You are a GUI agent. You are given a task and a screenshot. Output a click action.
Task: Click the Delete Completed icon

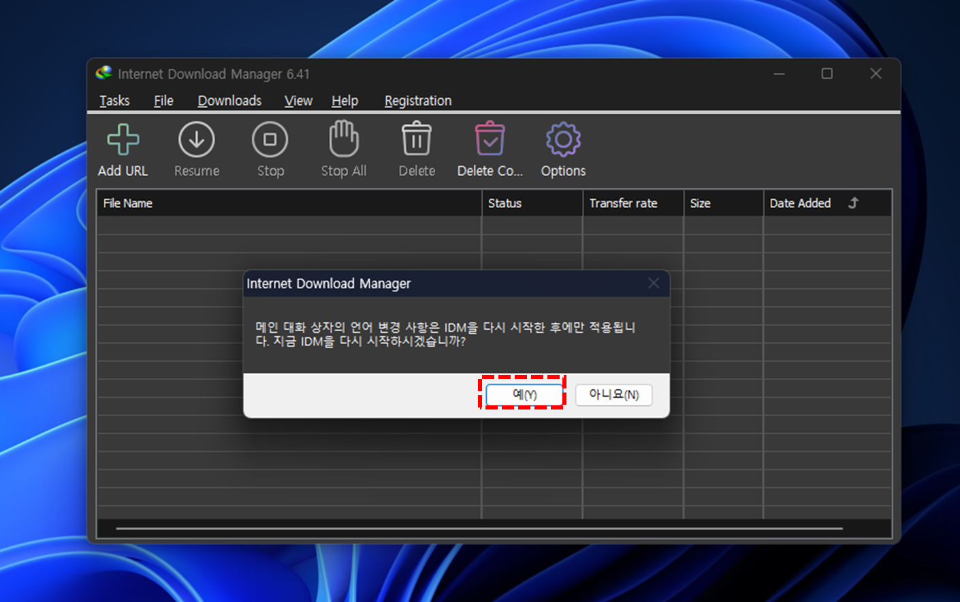(x=490, y=139)
